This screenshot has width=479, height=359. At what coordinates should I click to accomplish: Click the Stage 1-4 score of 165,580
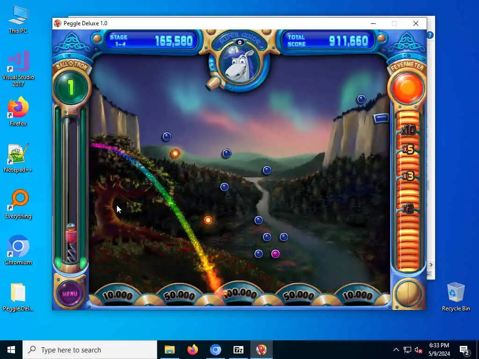(x=174, y=41)
